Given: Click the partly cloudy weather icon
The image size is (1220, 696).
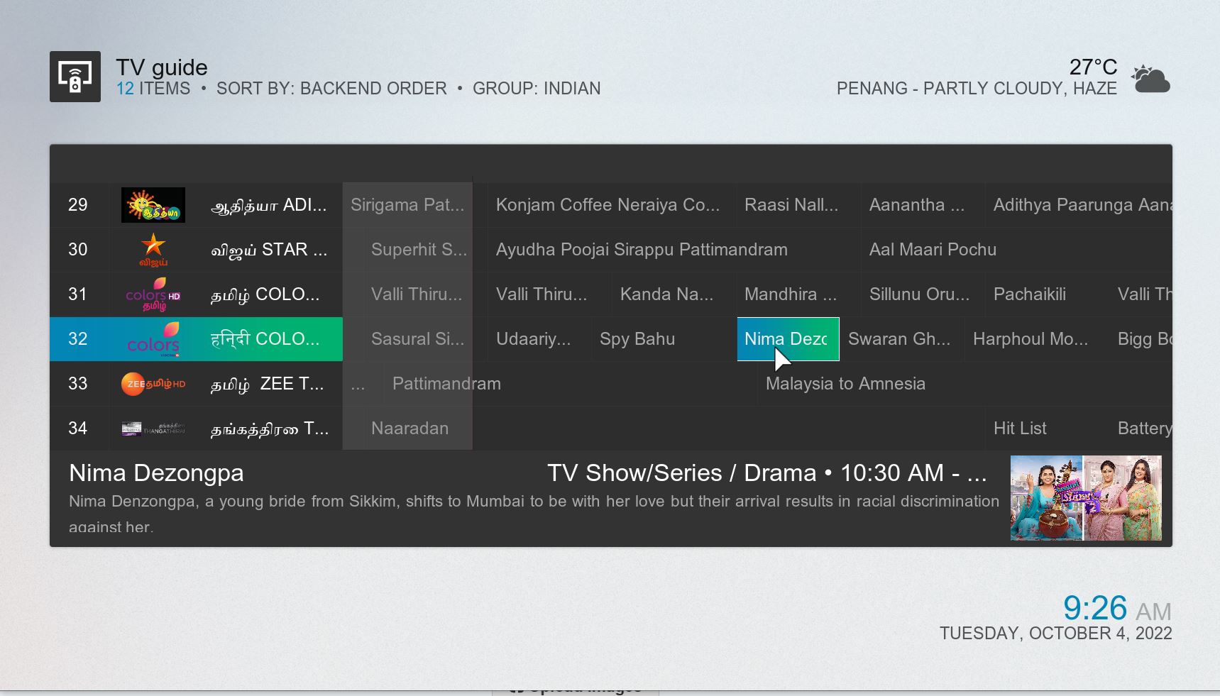Looking at the screenshot, I should [x=1150, y=79].
